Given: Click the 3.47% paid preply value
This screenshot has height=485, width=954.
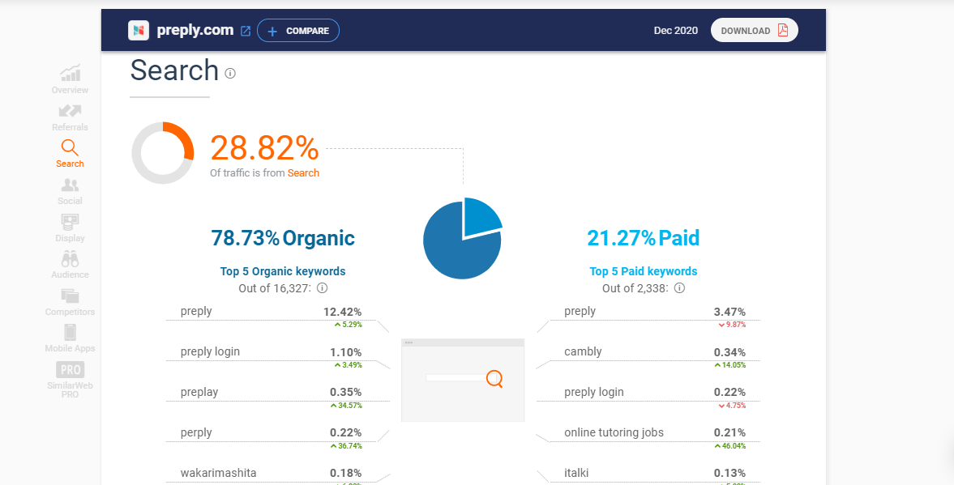Looking at the screenshot, I should pos(729,312).
